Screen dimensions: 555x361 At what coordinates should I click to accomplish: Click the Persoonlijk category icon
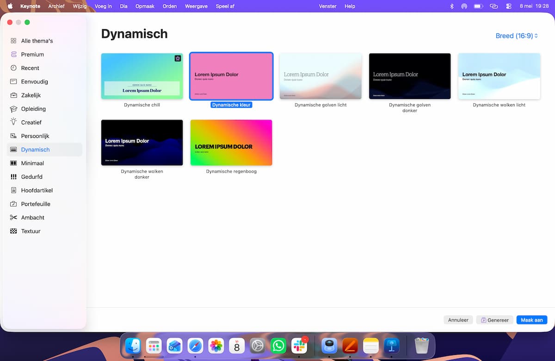[x=13, y=136]
